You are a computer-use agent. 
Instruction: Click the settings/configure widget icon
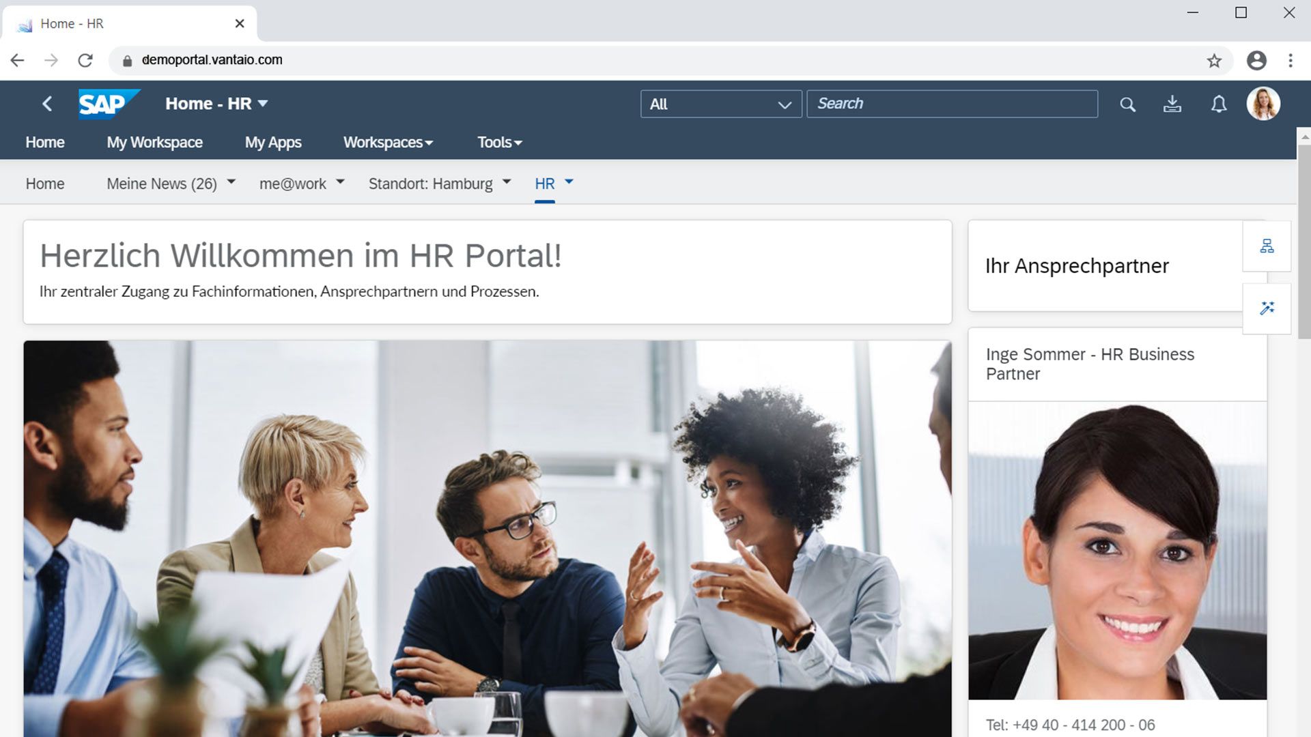coord(1267,308)
